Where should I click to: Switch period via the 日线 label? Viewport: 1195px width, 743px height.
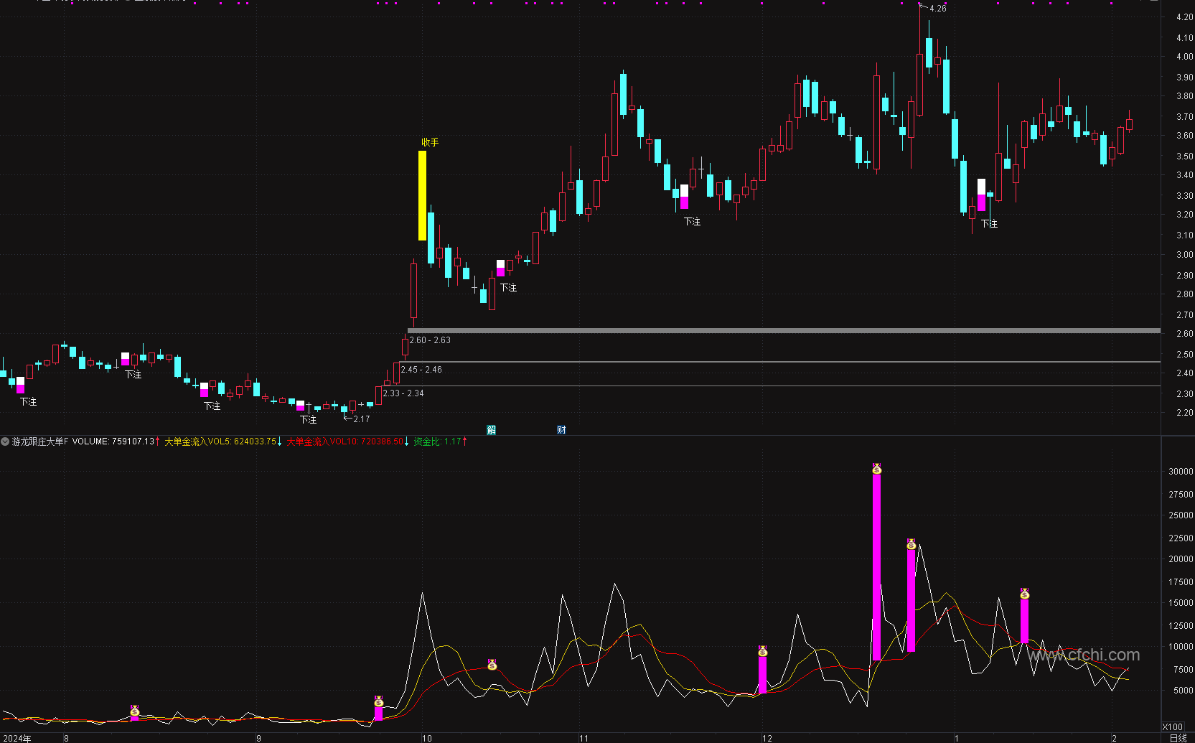1178,738
